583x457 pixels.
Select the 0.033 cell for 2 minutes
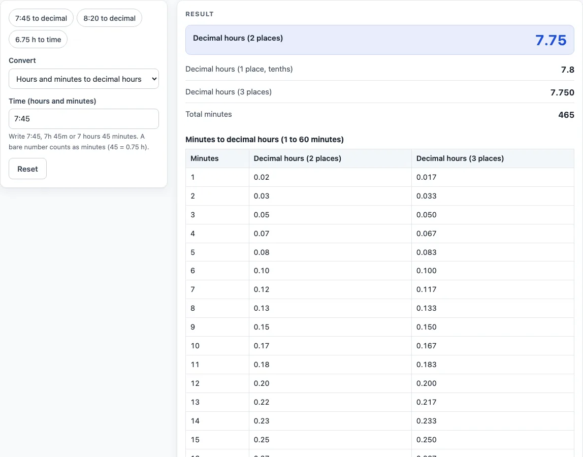[x=493, y=196]
